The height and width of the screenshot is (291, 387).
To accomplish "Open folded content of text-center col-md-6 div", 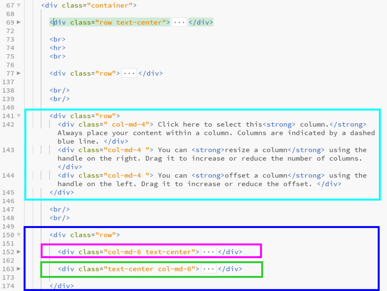I will (209, 269).
